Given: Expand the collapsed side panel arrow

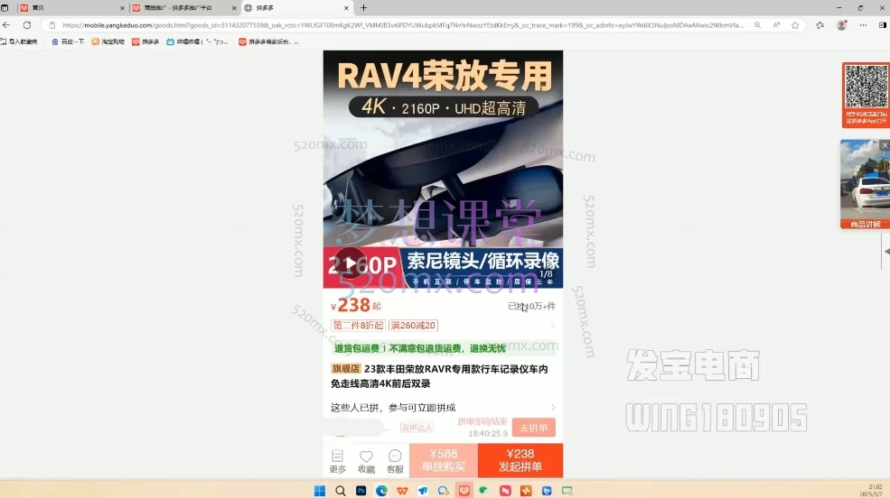Looking at the screenshot, I should (886, 251).
